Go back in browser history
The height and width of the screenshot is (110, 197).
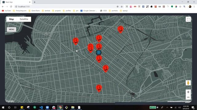[3, 7]
